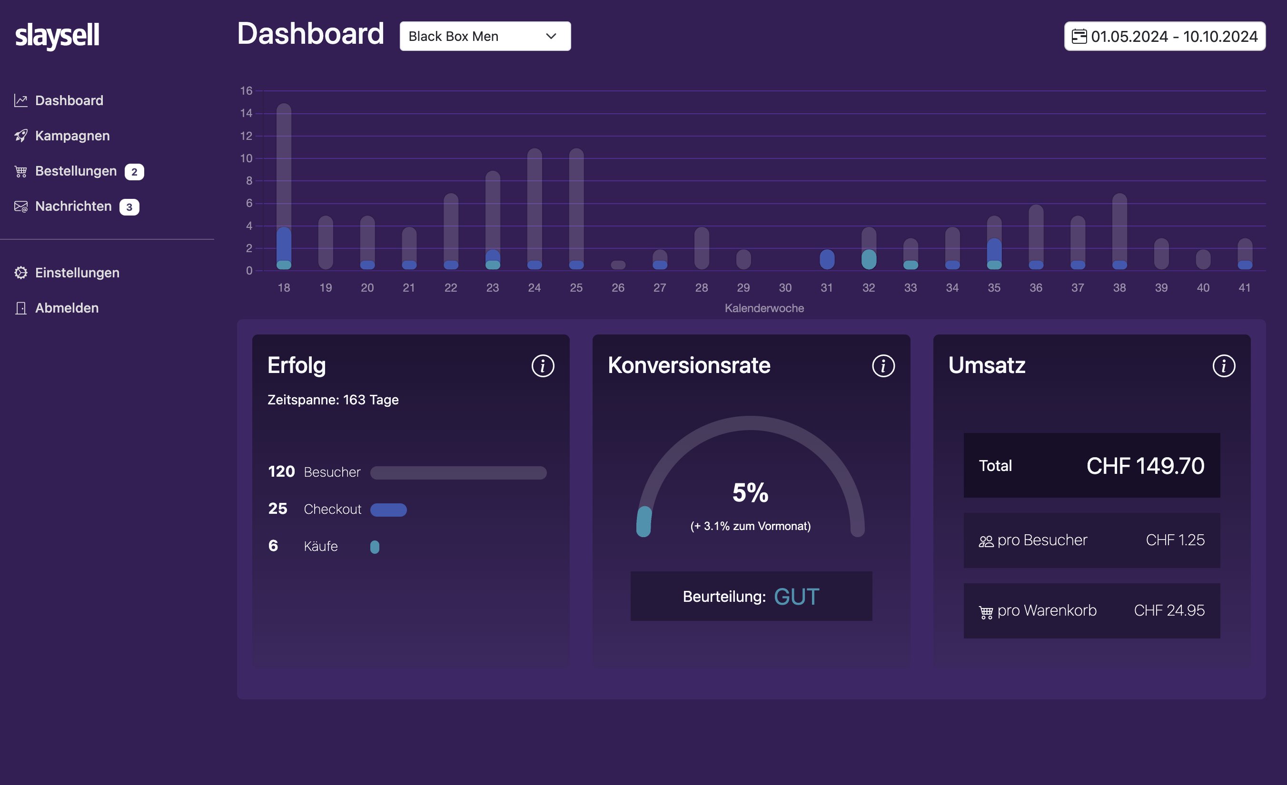Click the Nachrichten envelope icon
The height and width of the screenshot is (785, 1287).
click(21, 206)
